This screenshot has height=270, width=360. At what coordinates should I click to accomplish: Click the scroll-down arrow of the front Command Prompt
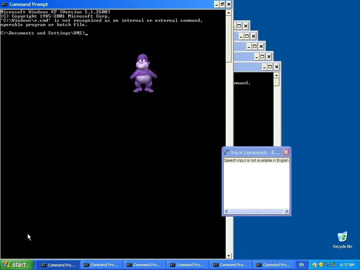[229, 256]
